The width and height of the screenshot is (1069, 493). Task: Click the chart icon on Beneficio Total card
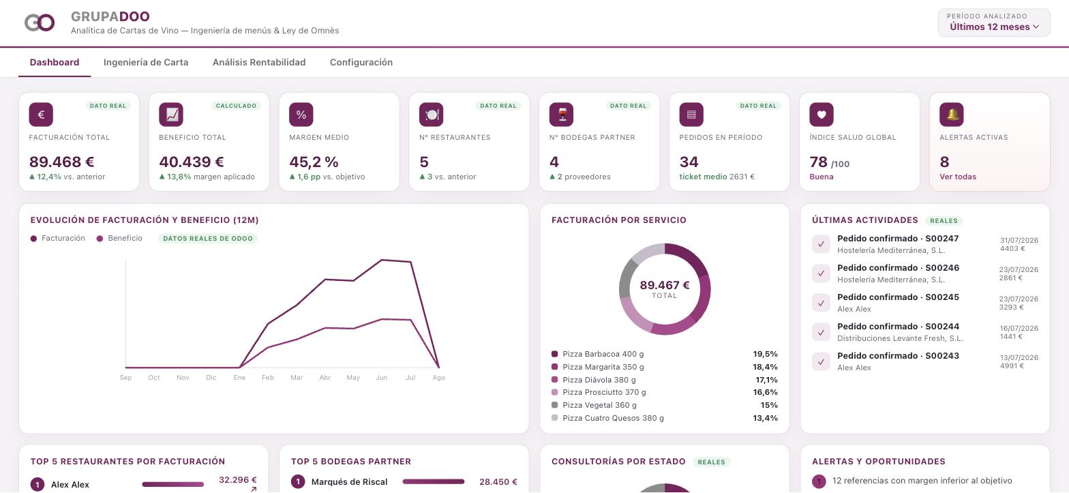coord(171,115)
